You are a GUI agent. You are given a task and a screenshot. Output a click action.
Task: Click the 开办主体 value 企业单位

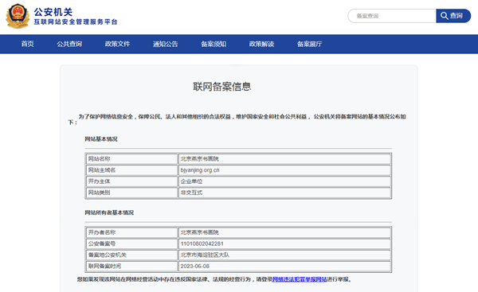click(191, 181)
